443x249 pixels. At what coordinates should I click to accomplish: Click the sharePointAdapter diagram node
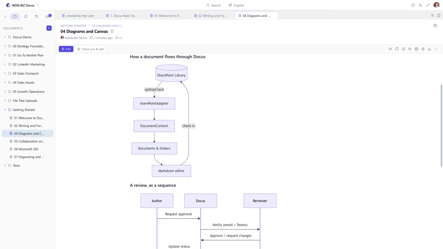point(154,103)
